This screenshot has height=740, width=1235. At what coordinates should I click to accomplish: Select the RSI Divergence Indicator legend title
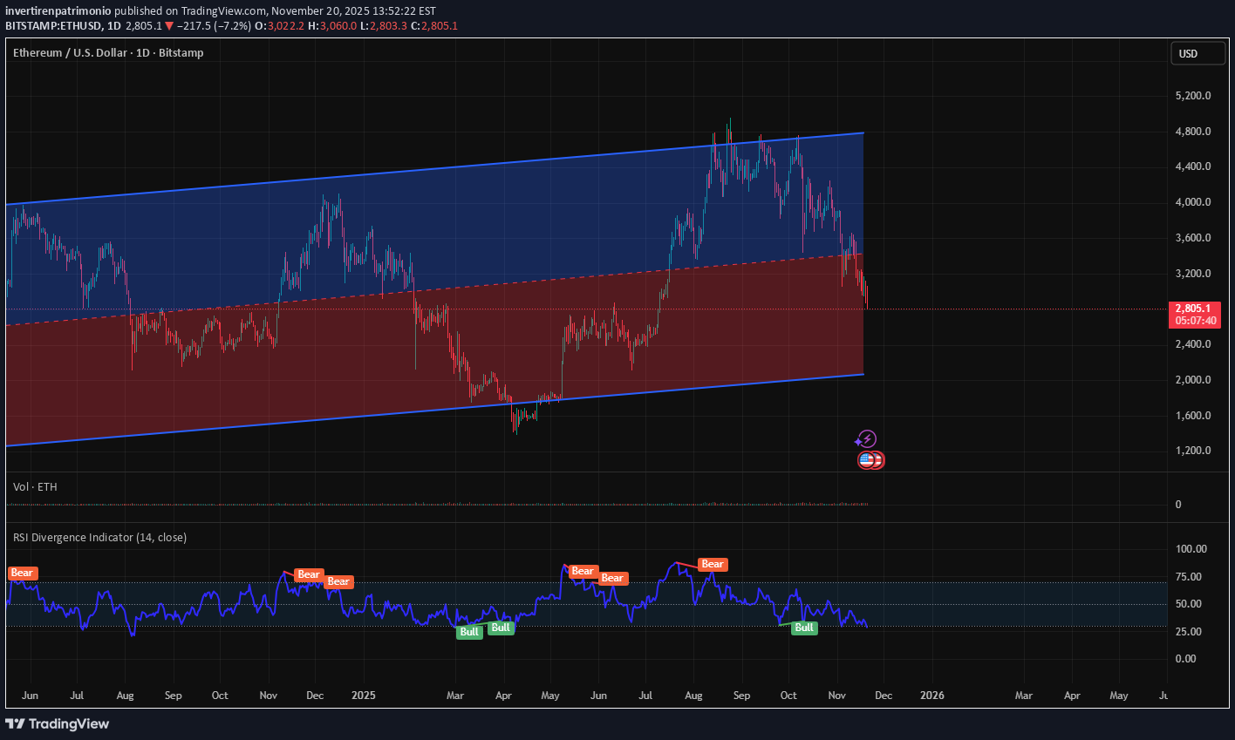(99, 538)
